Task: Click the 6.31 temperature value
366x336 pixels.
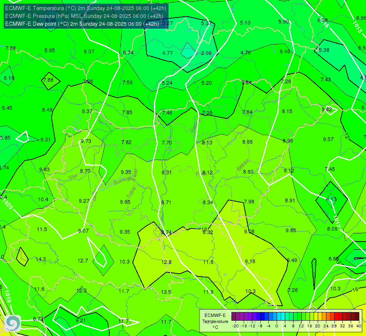Action: point(45,140)
